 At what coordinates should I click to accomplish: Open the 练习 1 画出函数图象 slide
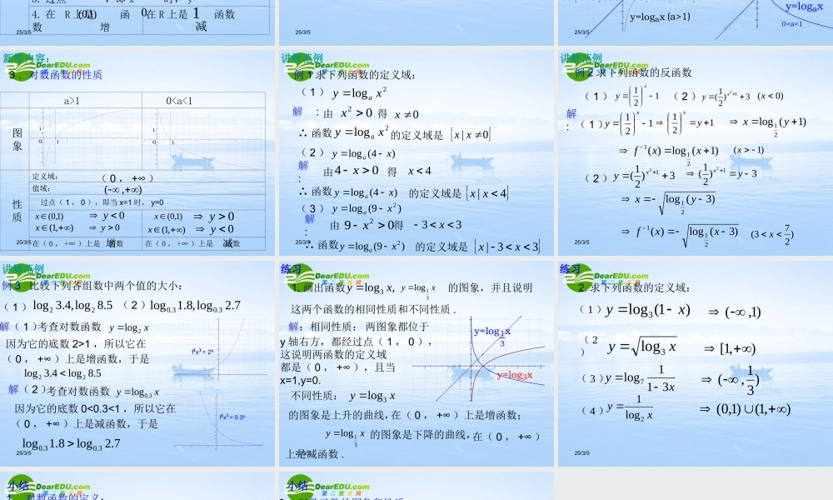(416, 363)
